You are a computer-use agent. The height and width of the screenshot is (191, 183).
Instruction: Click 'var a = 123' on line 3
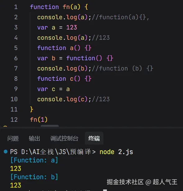57,28
